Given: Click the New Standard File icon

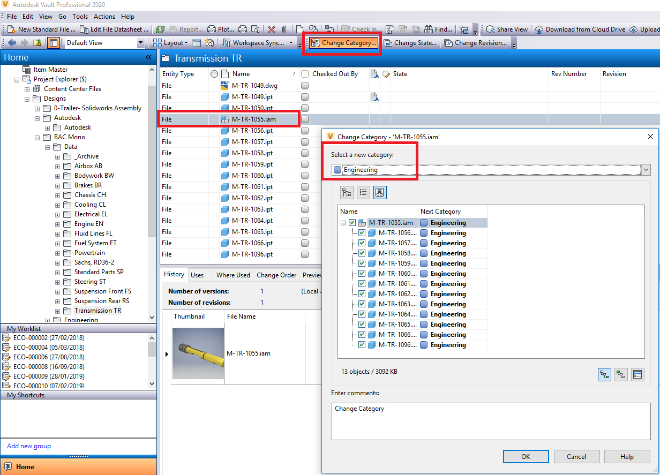Looking at the screenshot, I should pyautogui.click(x=11, y=29).
